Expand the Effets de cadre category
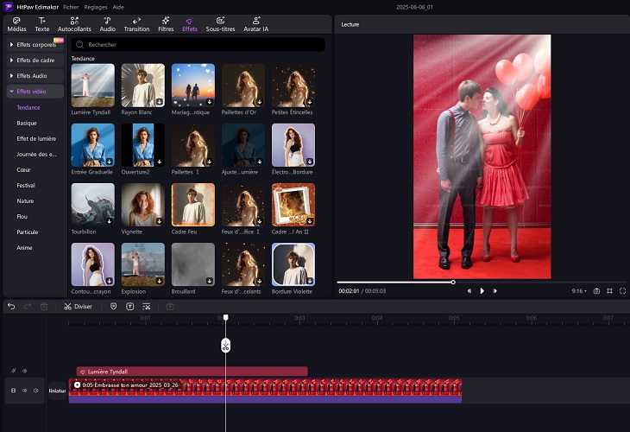 coord(35,60)
